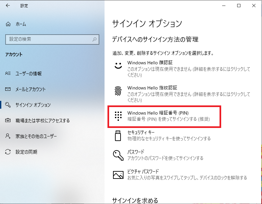This screenshot has width=262, height=204.
Task: Select ユーザーの情報 in the sidebar
Action: click(28, 73)
